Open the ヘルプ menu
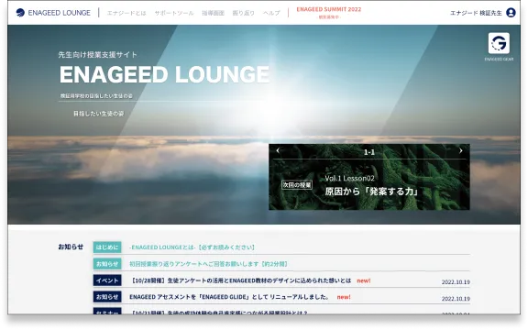 click(271, 13)
